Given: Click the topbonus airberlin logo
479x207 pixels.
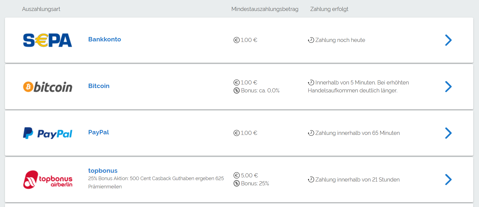Looking at the screenshot, I should click(48, 180).
